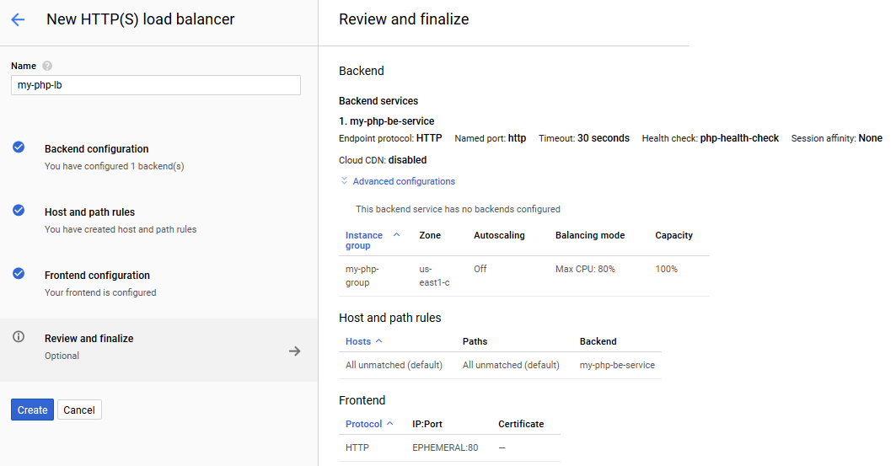This screenshot has height=466, width=896.
Task: Click the arrow beside Review and finalize
Action: 295,351
